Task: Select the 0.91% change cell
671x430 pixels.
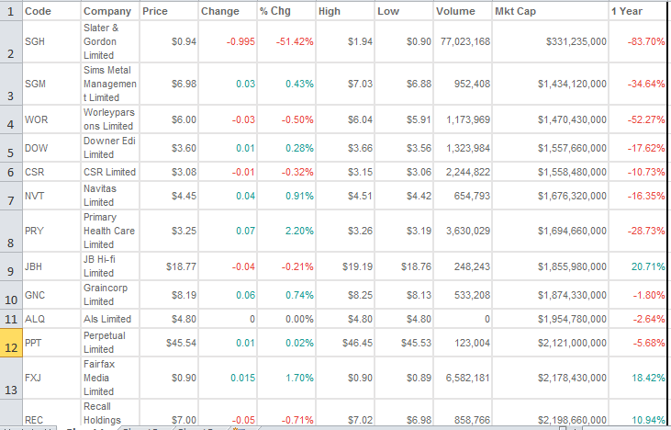Action: point(285,196)
